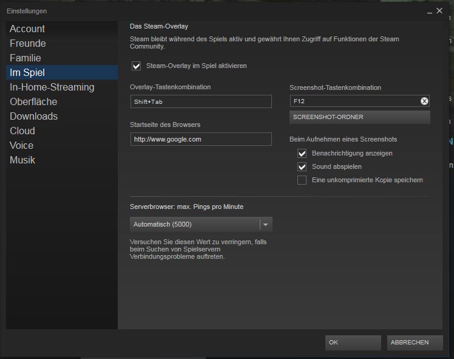
Task: Open the Oberfläche settings
Action: pos(62,101)
